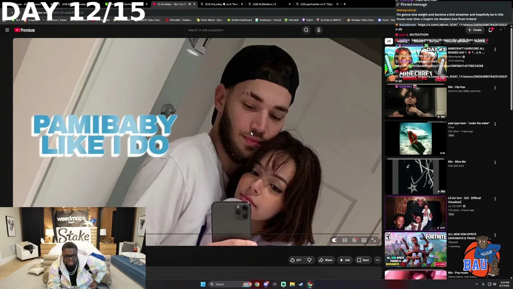
Task: Switch to the active Chrome window in taskbar
Action: (310, 284)
